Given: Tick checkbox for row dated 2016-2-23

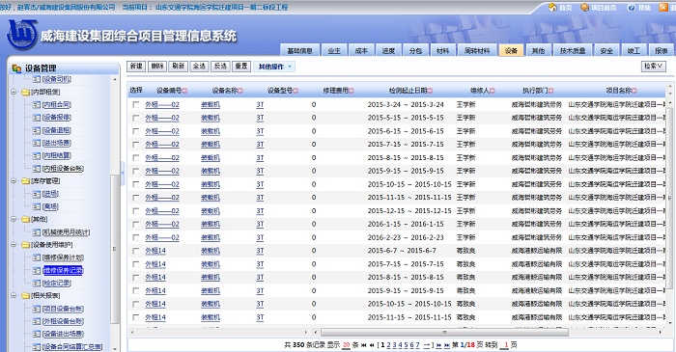Looking at the screenshot, I should click(136, 237).
